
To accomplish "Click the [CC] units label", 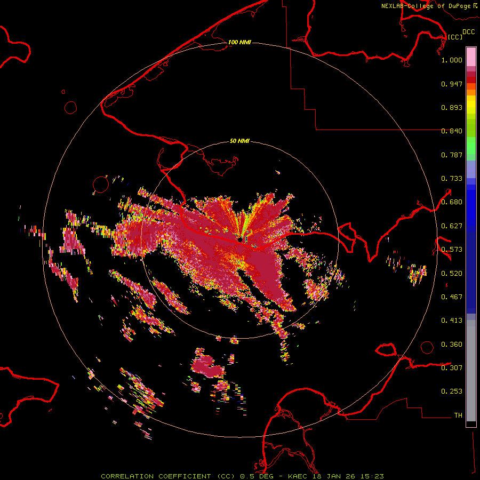I will [455, 37].
